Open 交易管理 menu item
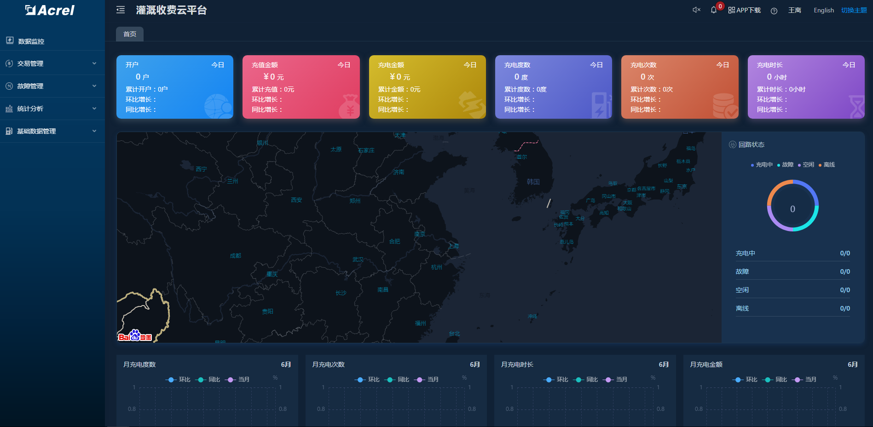The width and height of the screenshot is (873, 427). 52,63
